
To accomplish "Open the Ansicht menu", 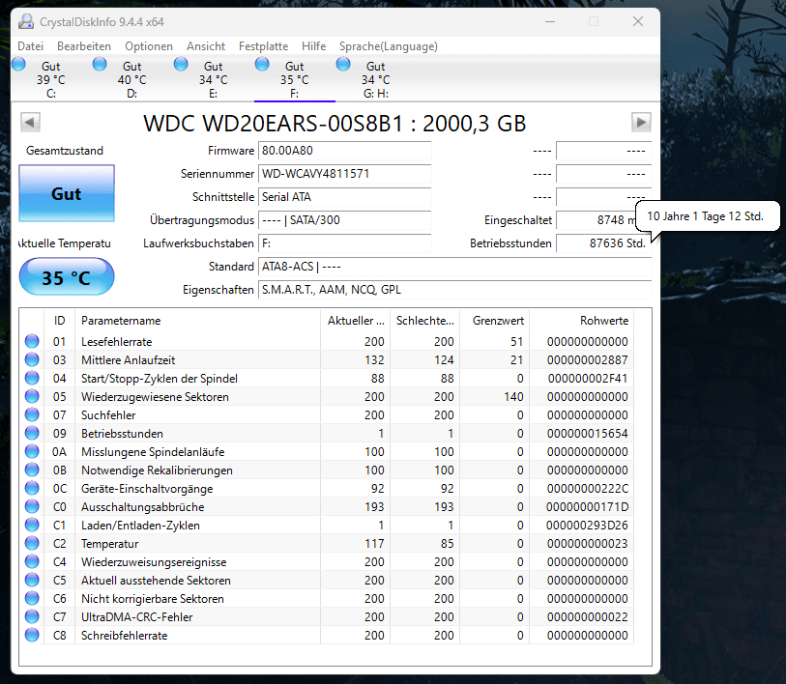I will click(x=206, y=46).
